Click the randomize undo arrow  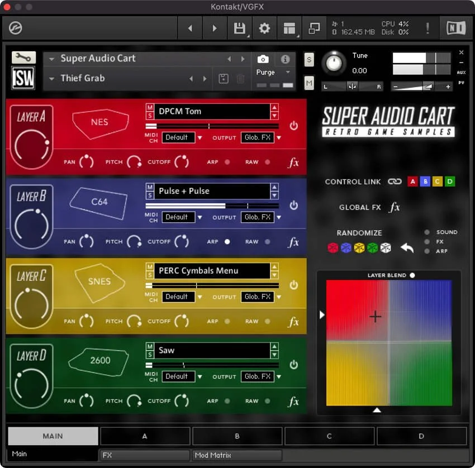407,248
